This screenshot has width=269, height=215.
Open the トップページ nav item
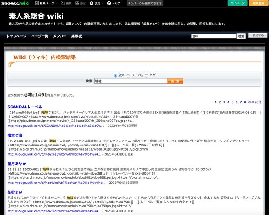(x=16, y=36)
